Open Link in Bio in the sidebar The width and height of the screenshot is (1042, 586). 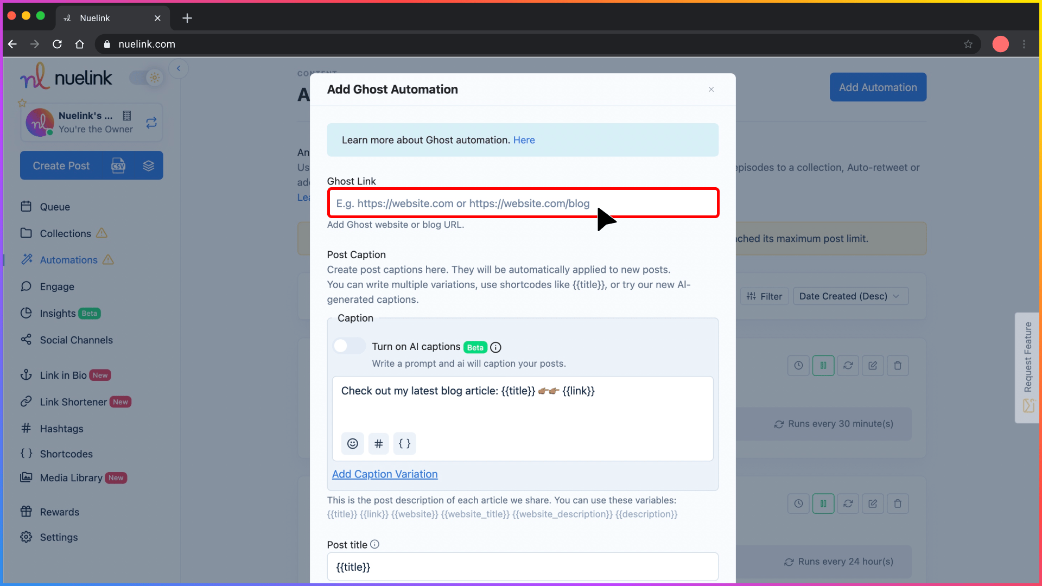[x=65, y=375]
